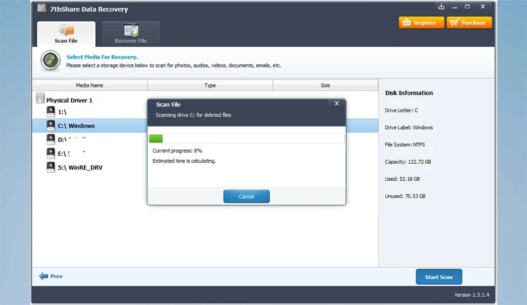
Task: Choose the C:\ Windows row text
Action: pos(76,125)
